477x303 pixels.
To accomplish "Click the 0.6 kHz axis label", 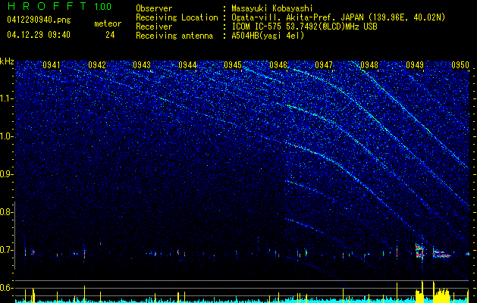I will [x=6, y=288].
